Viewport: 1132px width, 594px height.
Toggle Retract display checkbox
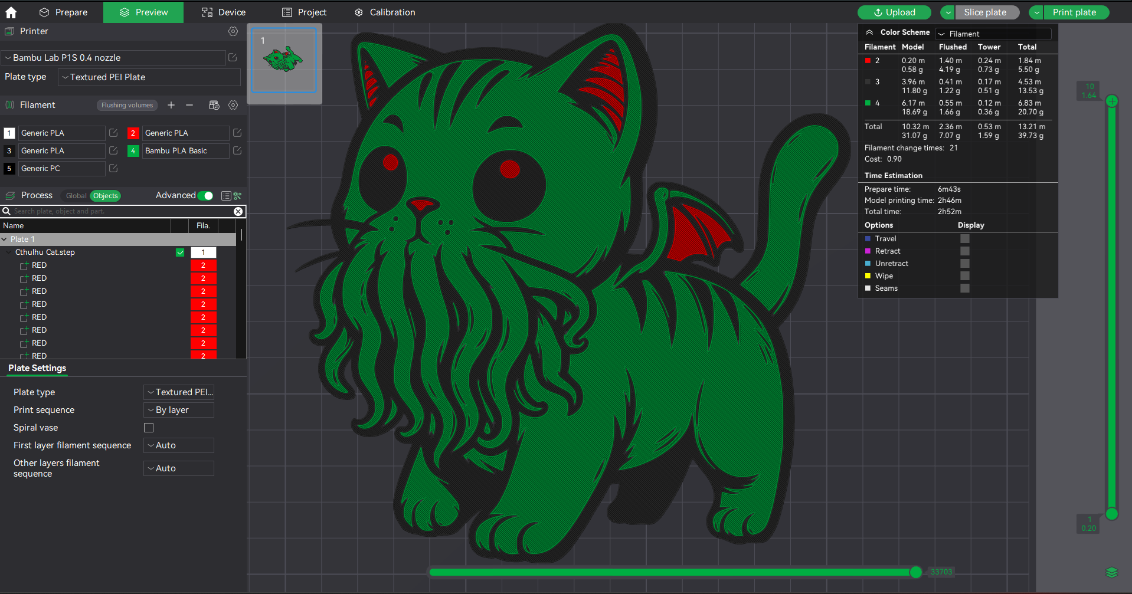965,251
